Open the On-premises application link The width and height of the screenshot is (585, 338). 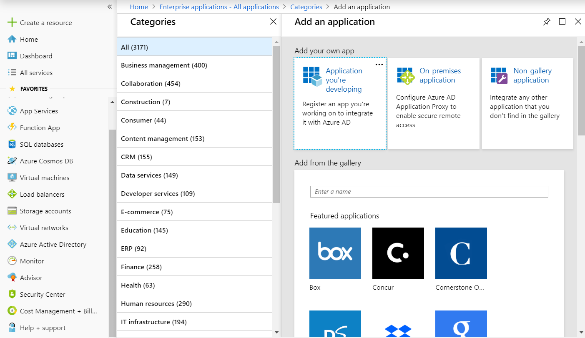440,75
